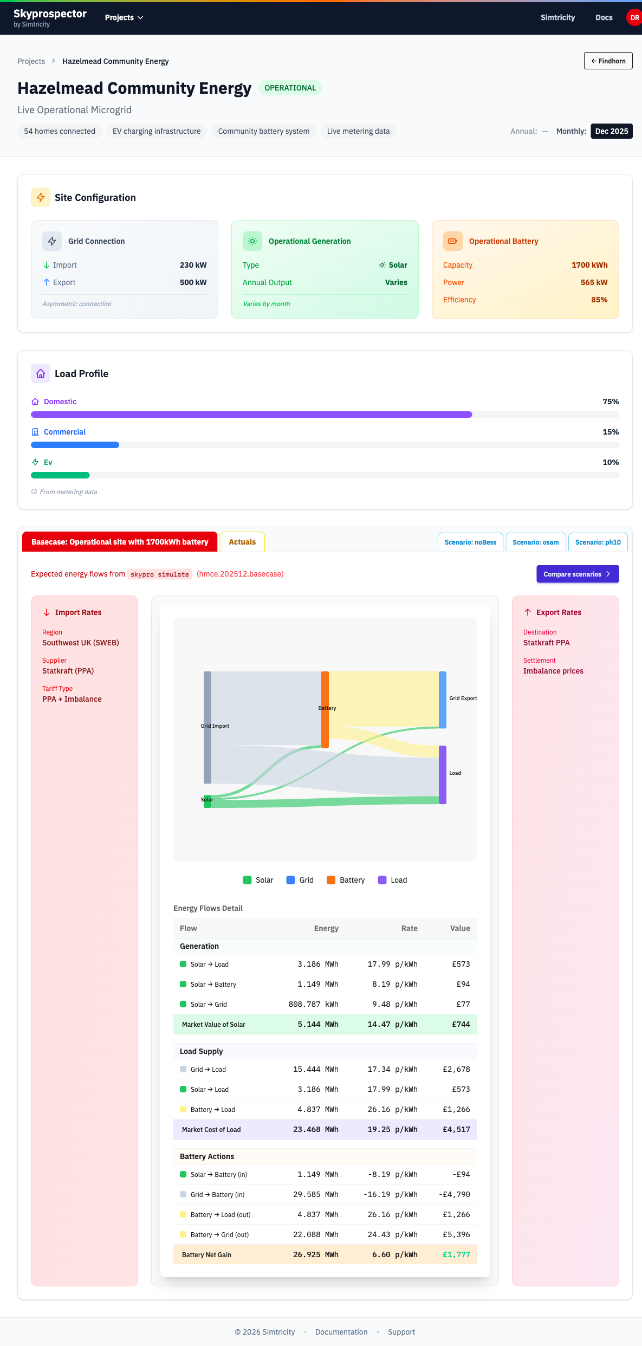Click the Export Rates up-arrow icon
Image resolution: width=642 pixels, height=1346 pixels.
[x=528, y=612]
